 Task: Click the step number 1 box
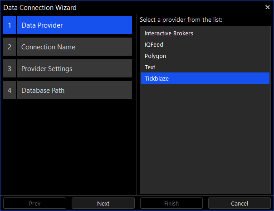pyautogui.click(x=10, y=25)
